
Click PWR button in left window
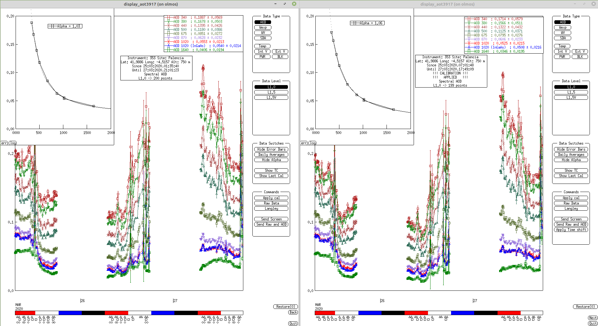tap(262, 57)
